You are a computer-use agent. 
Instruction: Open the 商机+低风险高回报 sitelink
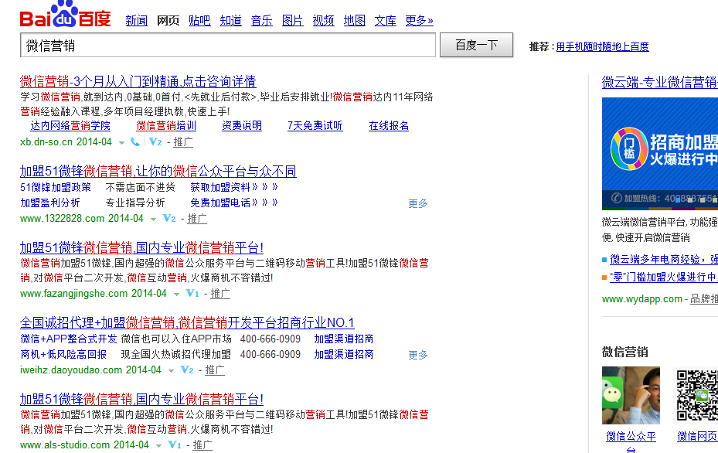point(63,355)
